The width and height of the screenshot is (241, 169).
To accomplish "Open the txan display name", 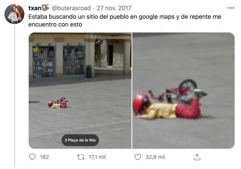I will (35, 8).
